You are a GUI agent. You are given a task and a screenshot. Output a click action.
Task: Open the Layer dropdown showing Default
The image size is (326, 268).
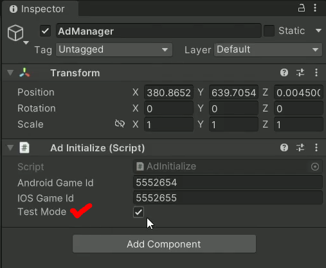268,50
